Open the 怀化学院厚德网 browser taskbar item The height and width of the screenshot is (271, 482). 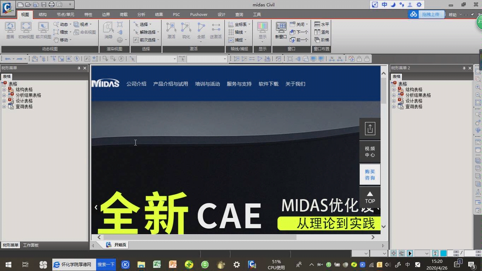(74, 264)
